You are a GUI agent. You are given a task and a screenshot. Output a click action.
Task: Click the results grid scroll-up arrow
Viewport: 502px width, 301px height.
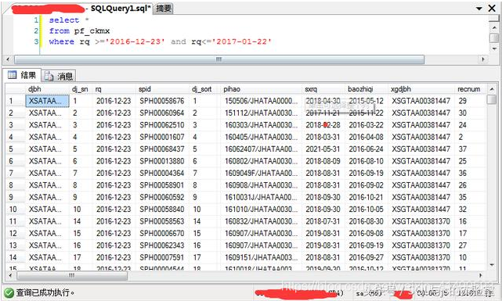click(492, 89)
